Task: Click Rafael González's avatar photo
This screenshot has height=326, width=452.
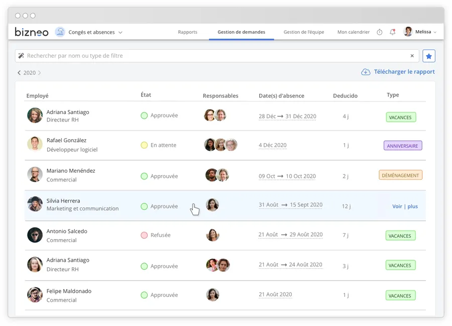Action: [x=35, y=144]
